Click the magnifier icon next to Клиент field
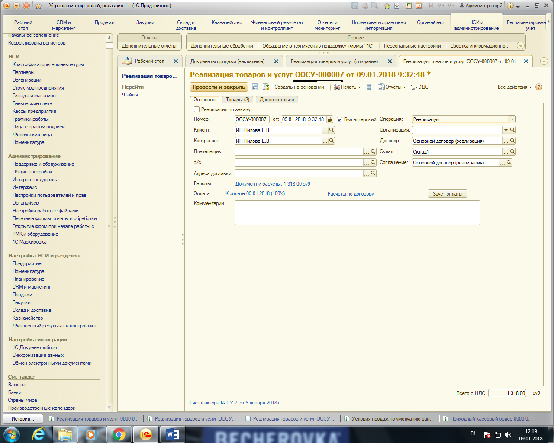 332,130
